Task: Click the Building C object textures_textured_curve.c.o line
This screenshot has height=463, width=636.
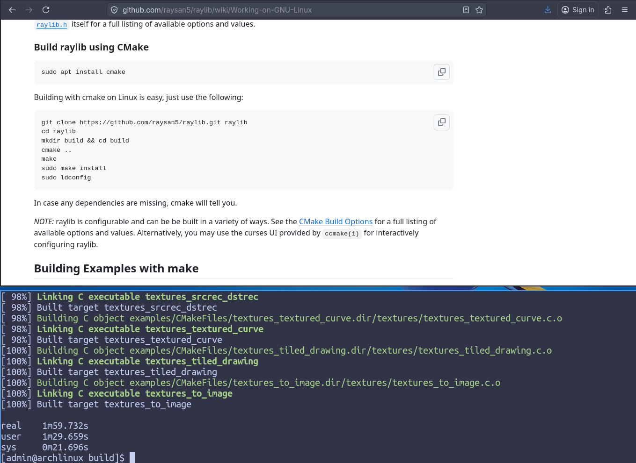Action: (282, 318)
